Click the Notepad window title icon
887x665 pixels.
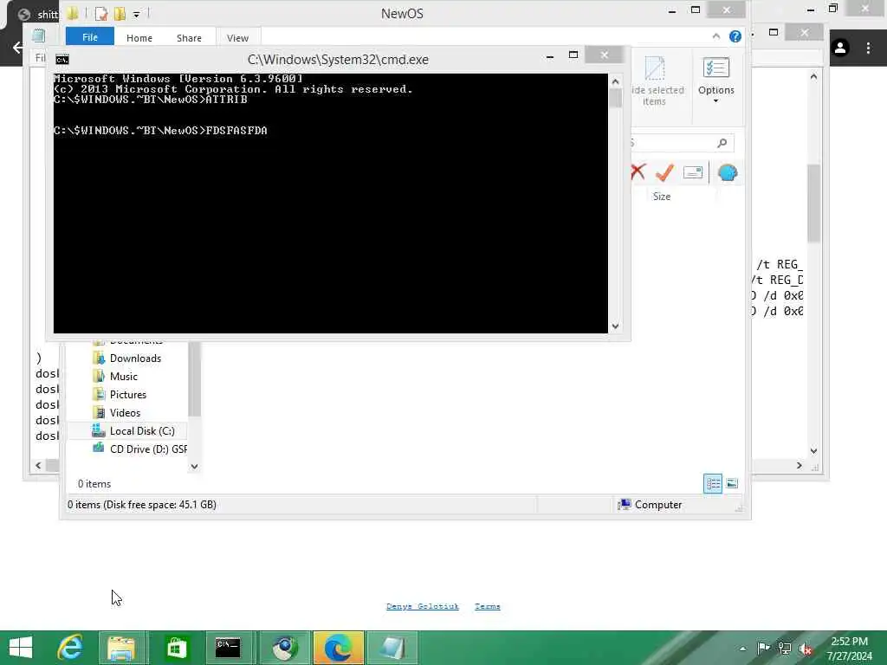(x=38, y=36)
